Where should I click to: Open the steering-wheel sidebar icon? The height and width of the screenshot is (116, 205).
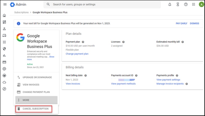click(x=4, y=76)
